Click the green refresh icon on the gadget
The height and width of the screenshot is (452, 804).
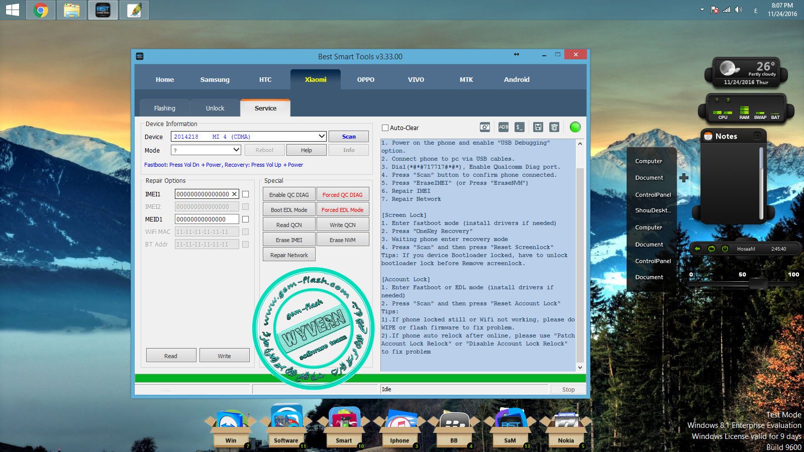[712, 249]
